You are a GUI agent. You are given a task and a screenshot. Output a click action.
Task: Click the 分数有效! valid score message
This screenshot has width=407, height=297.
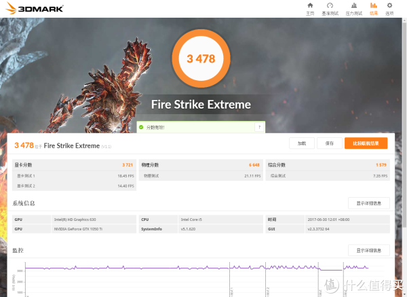(x=155, y=128)
